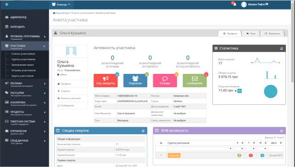Expand the Продукты sidebar section
The width and height of the screenshot is (295, 167).
pos(24,113)
